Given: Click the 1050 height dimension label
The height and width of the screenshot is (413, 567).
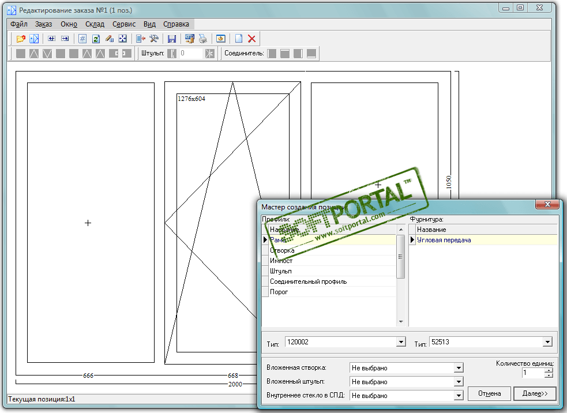Looking at the screenshot, I should 449,182.
